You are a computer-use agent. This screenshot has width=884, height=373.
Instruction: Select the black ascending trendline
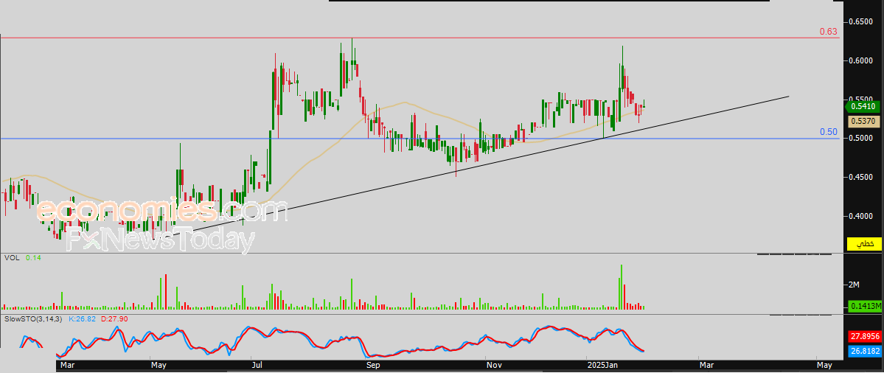[470, 167]
